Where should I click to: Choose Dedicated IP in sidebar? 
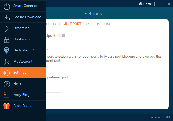[x=23, y=50]
